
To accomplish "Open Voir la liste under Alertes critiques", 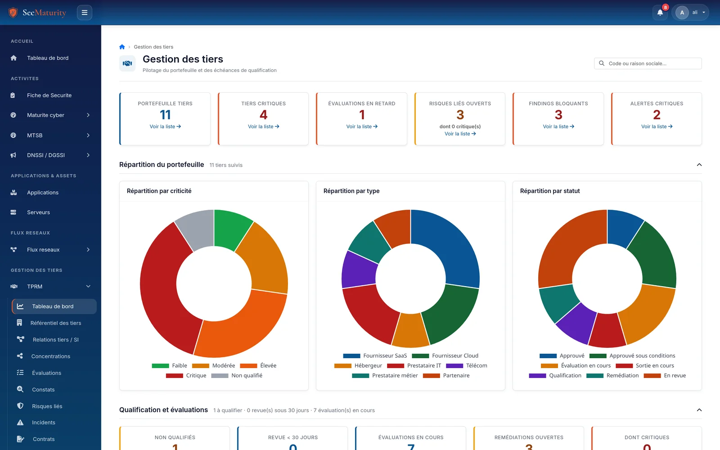I will [657, 126].
